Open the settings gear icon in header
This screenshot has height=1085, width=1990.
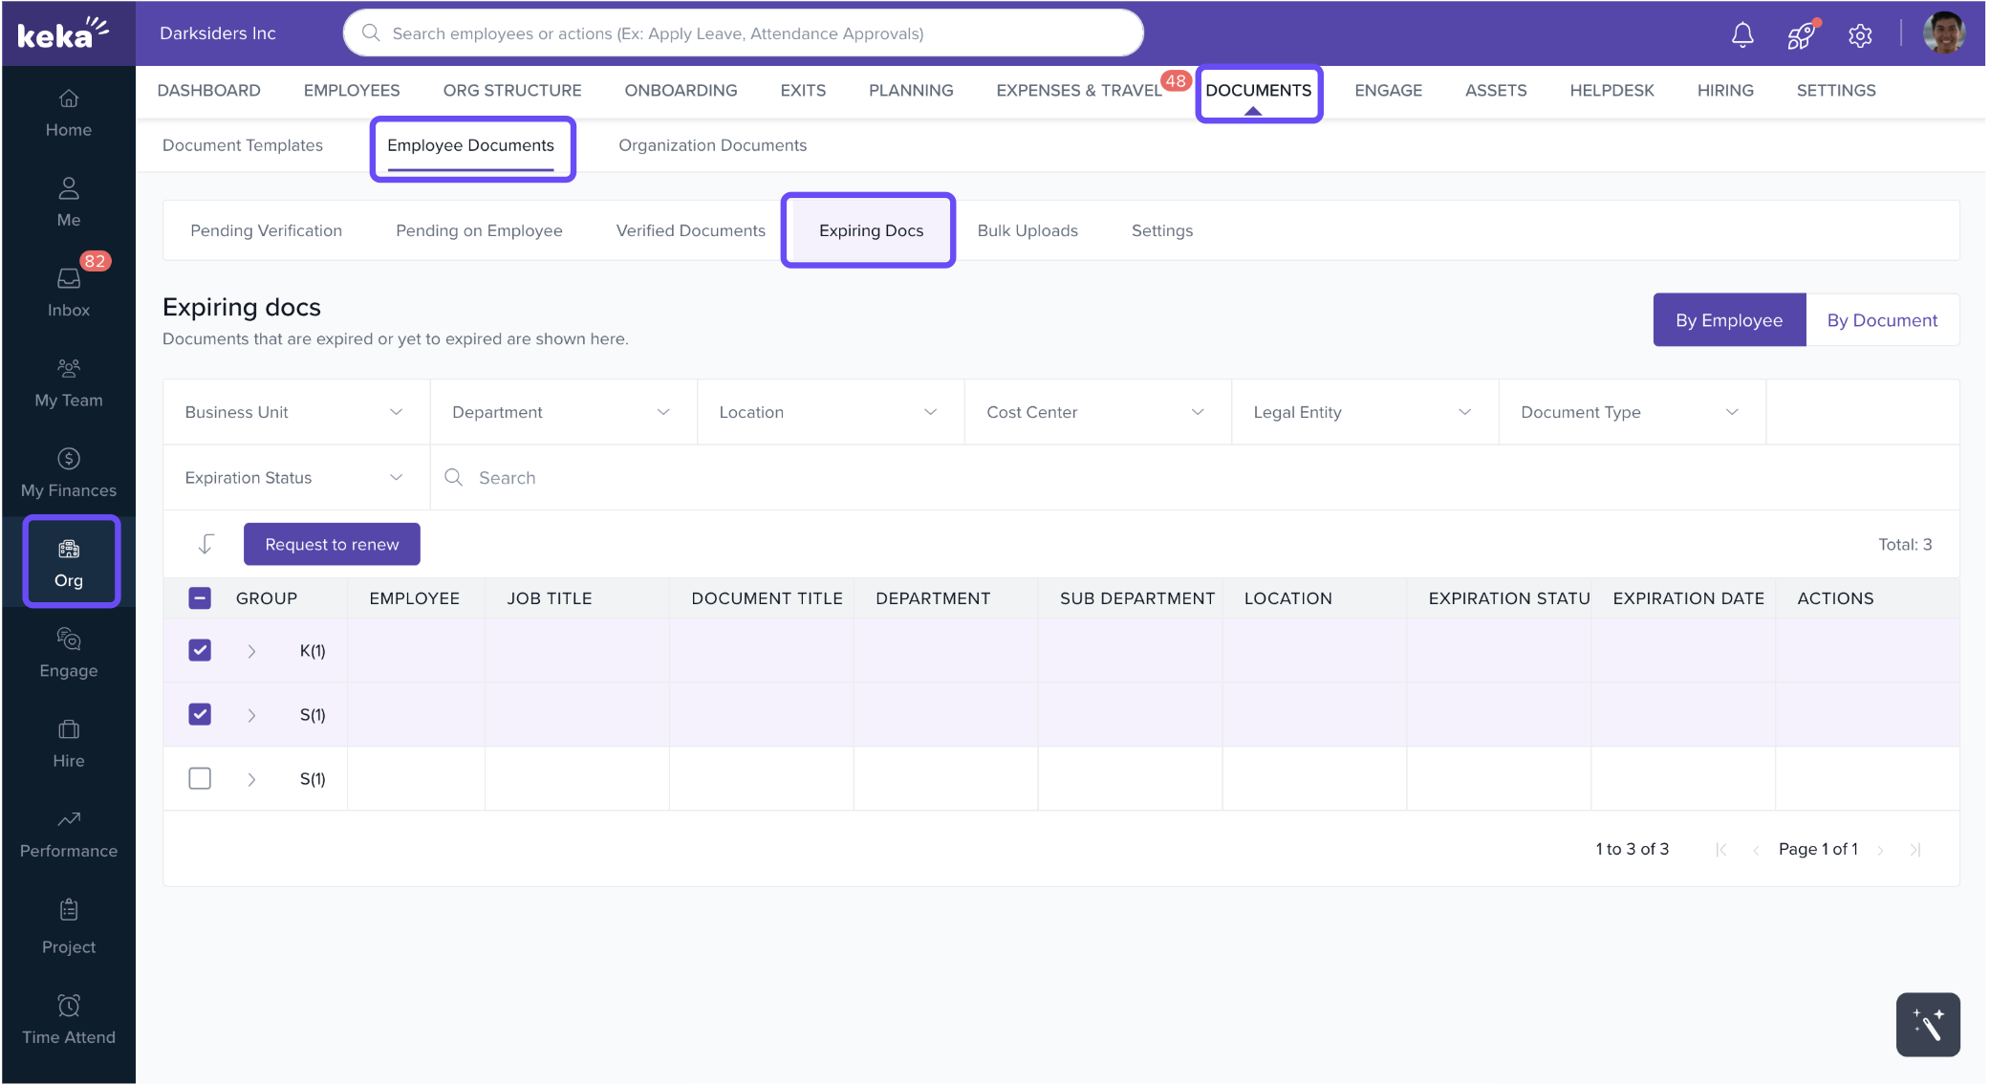point(1859,35)
